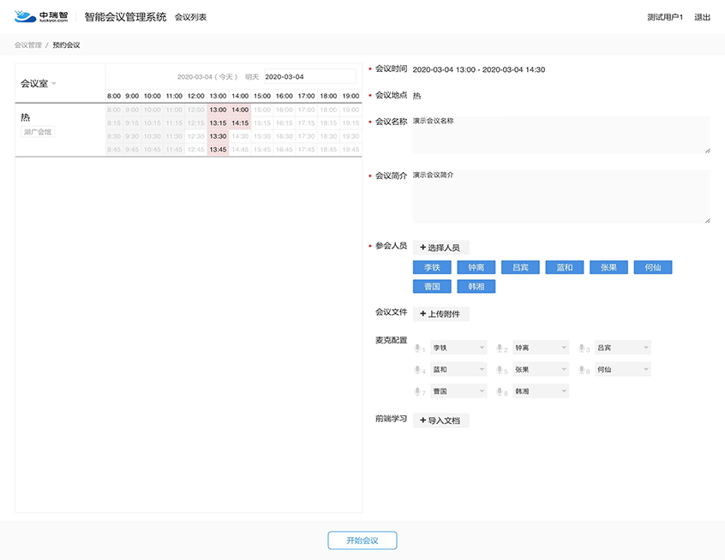Toggle the 13:45 time slot
Image resolution: width=725 pixels, height=560 pixels.
point(218,150)
